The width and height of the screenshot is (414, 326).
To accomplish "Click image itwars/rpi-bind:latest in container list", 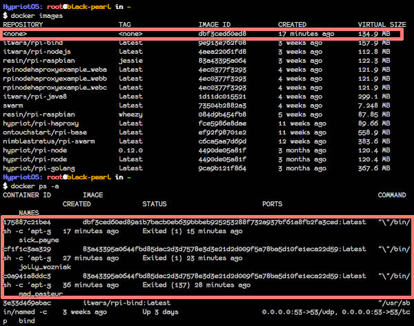I will [x=127, y=303].
